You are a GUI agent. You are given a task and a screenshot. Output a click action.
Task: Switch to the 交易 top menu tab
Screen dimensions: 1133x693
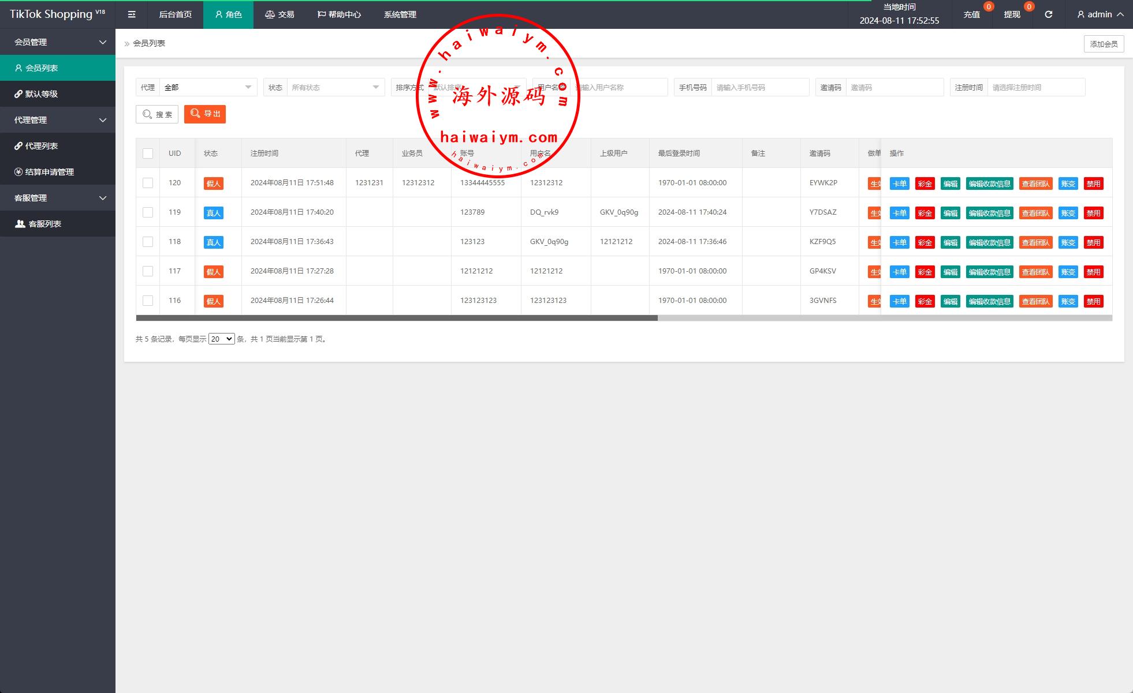click(x=279, y=14)
